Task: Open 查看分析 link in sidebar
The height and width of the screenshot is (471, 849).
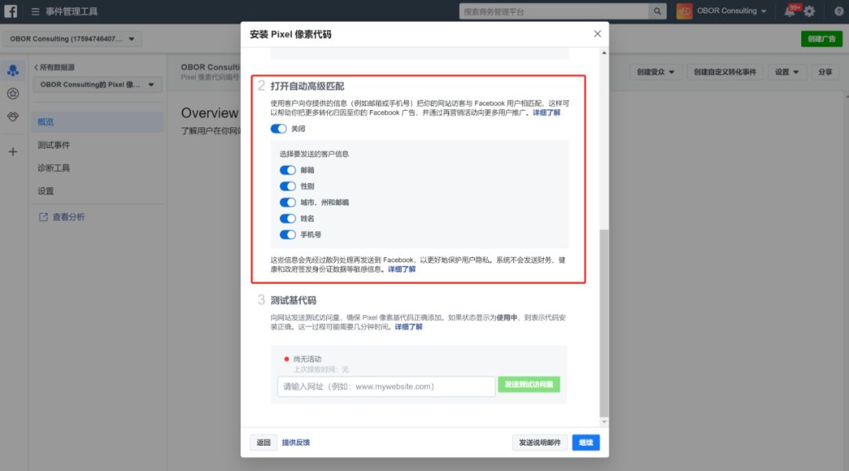Action: 68,217
